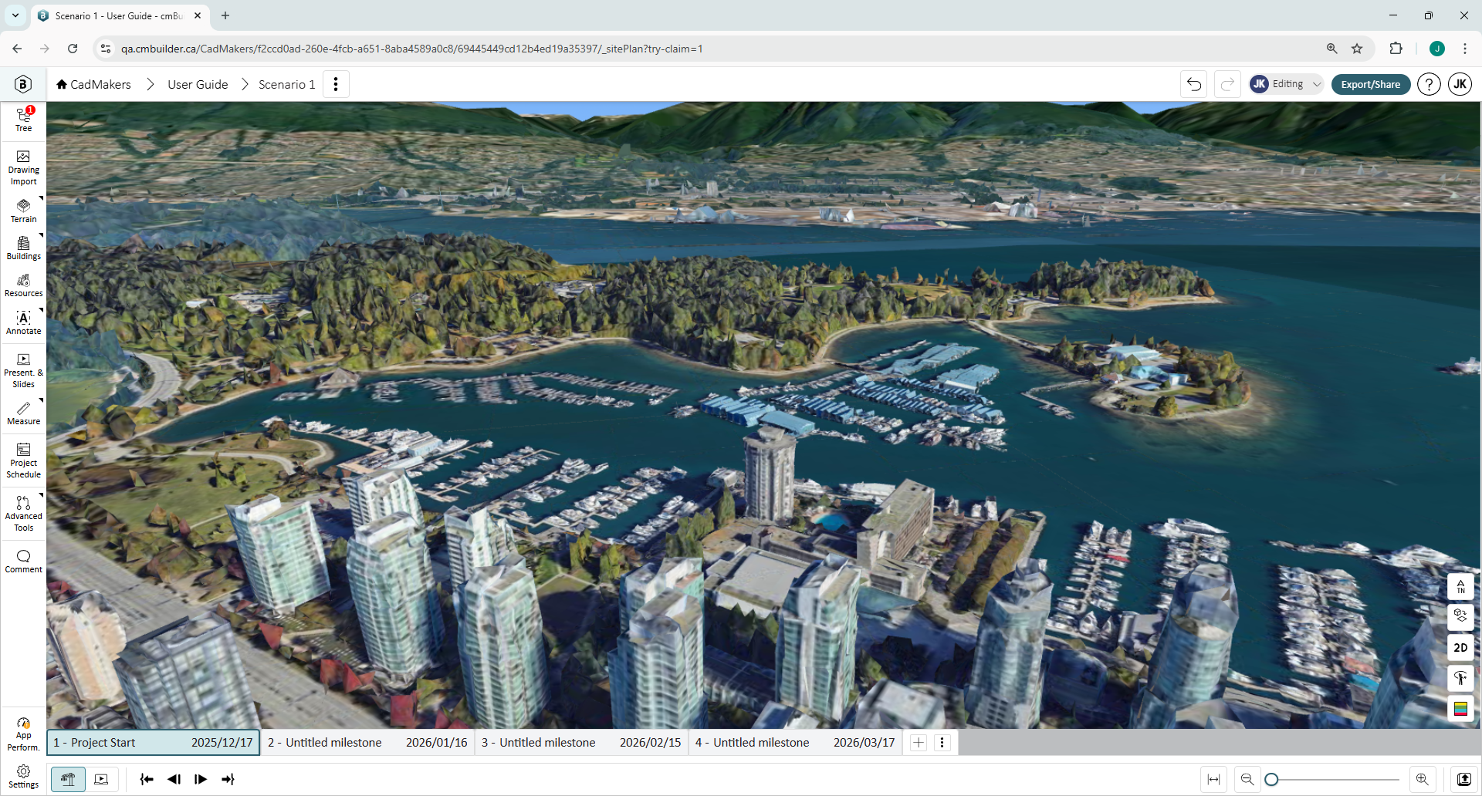The width and height of the screenshot is (1482, 796).
Task: Select milestone 1 - Project Start
Action: pyautogui.click(x=153, y=742)
